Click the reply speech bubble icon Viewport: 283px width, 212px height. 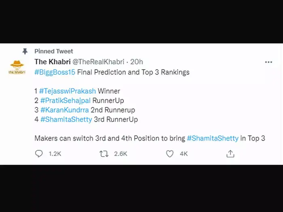click(x=39, y=153)
